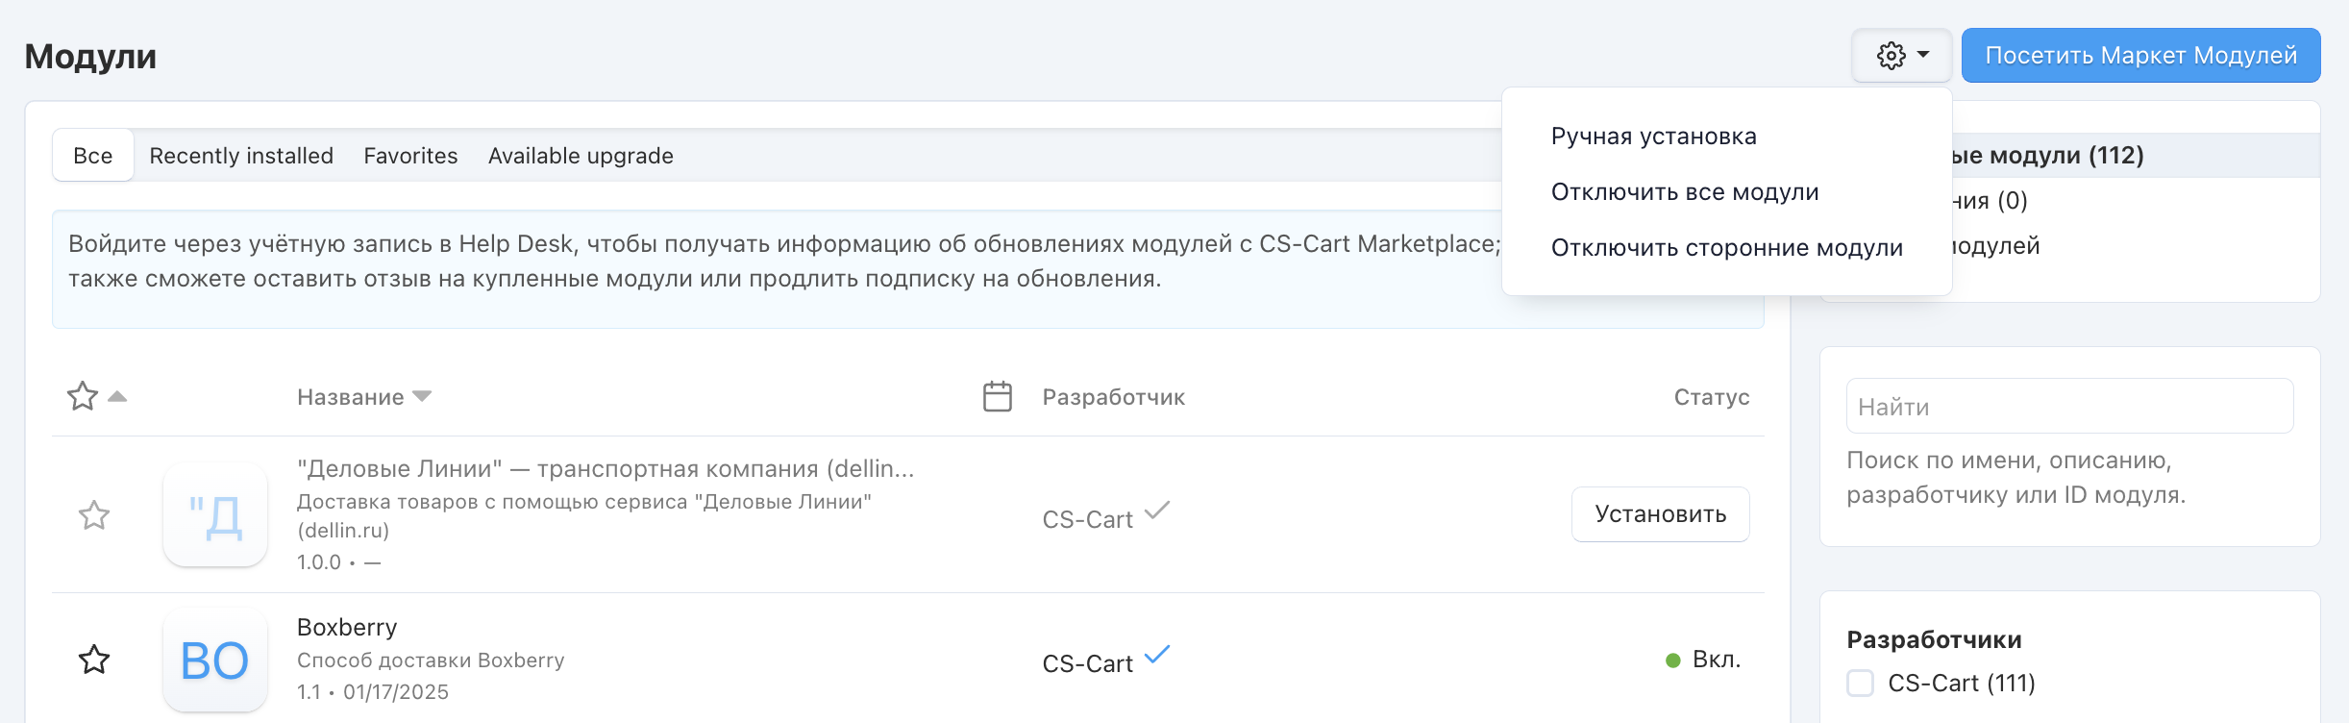
Task: Click the Деловые Линии module logo
Action: click(x=215, y=515)
